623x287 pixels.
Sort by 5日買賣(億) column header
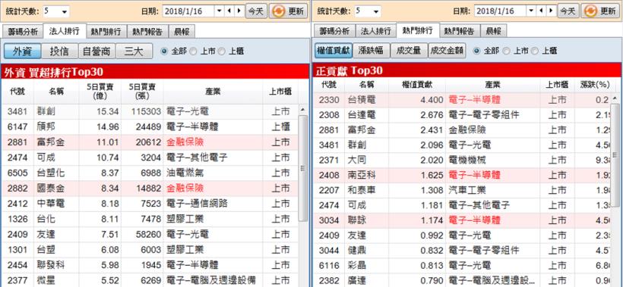point(100,92)
